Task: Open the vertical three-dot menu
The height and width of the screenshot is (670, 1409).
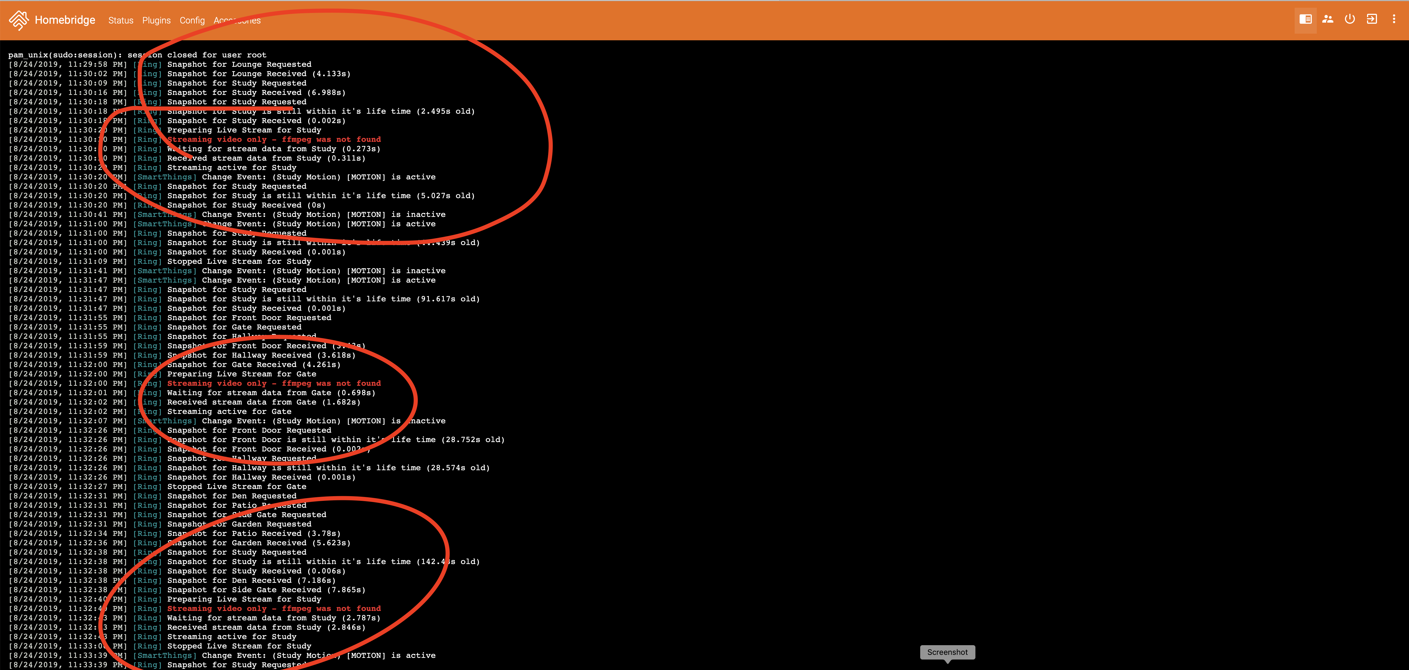Action: coord(1394,20)
